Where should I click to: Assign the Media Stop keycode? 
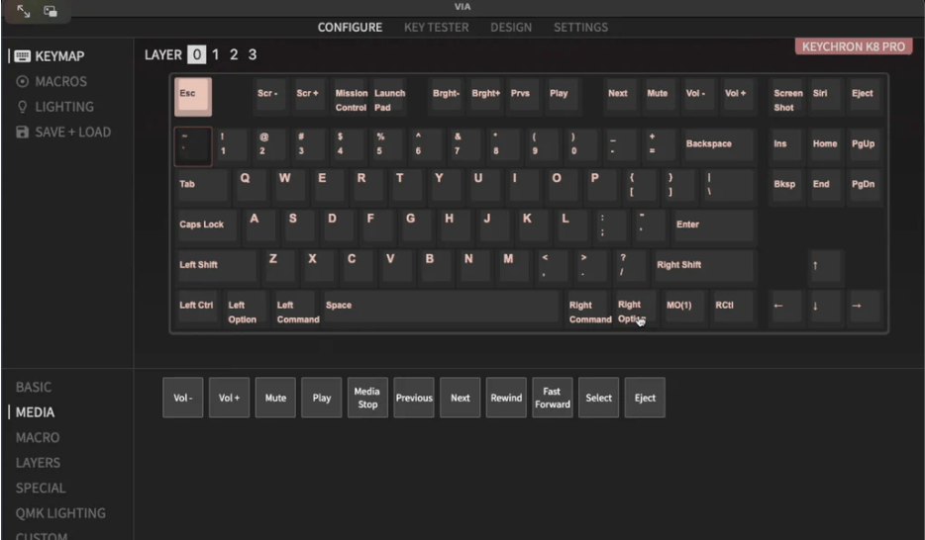pyautogui.click(x=367, y=398)
